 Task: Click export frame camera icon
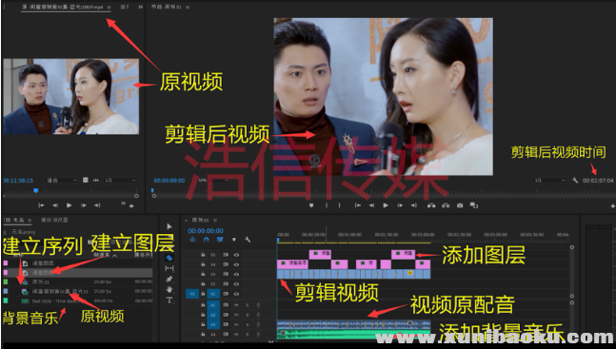[x=460, y=205]
